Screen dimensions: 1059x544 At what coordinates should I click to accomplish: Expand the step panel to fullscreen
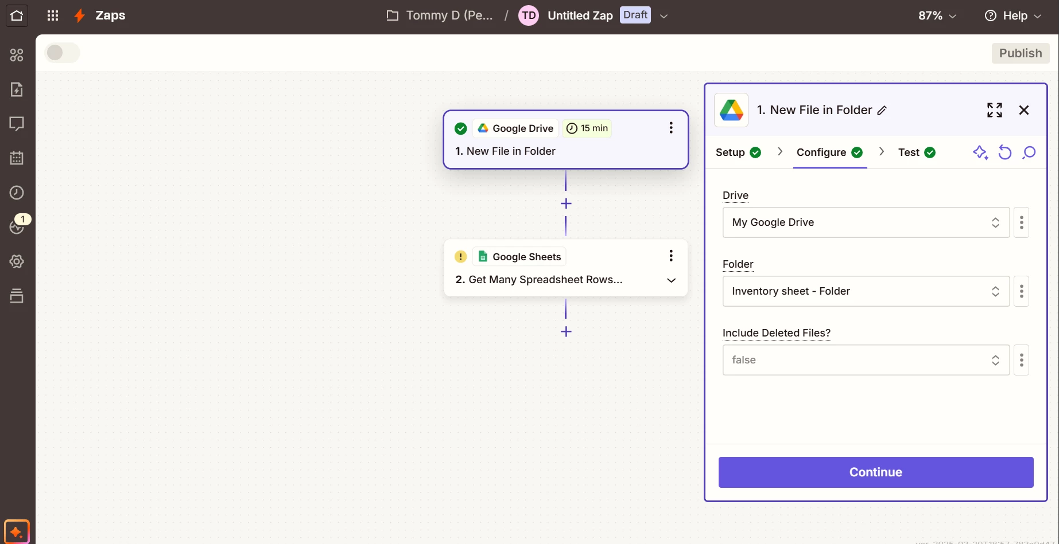[995, 110]
